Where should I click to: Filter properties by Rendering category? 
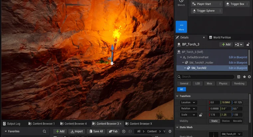tap(239, 83)
